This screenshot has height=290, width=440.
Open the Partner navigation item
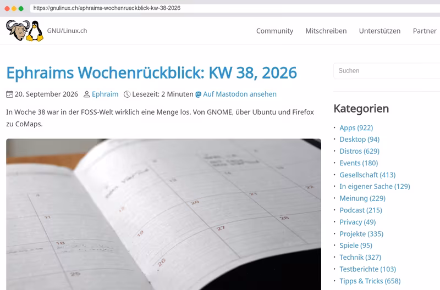tap(424, 31)
